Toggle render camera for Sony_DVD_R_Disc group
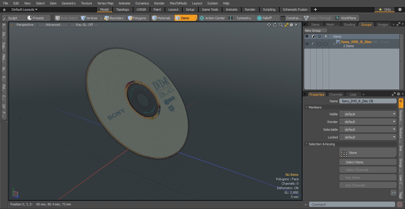Image resolution: width=405 pixels, height=209 pixels. coord(313,44)
